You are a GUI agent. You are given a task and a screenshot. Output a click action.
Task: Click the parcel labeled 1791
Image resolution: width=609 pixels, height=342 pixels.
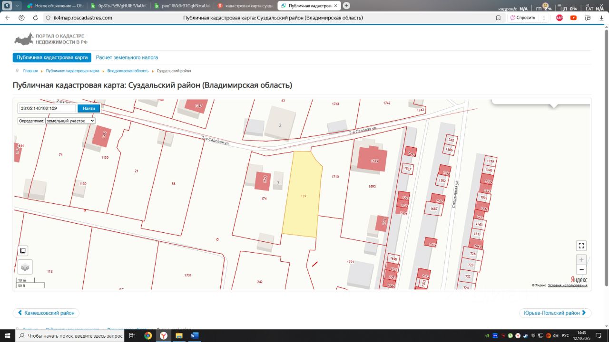pyautogui.click(x=351, y=262)
